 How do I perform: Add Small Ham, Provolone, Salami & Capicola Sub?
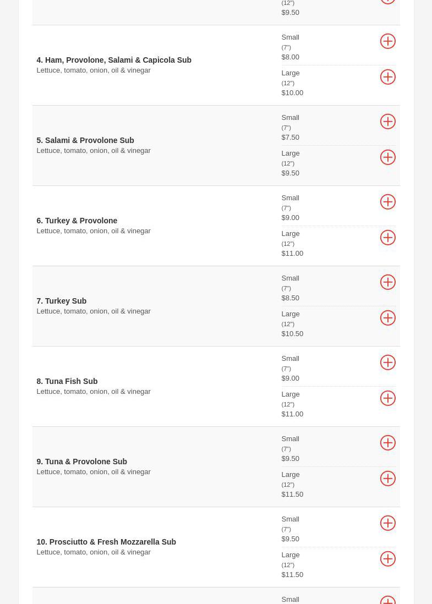(387, 41)
